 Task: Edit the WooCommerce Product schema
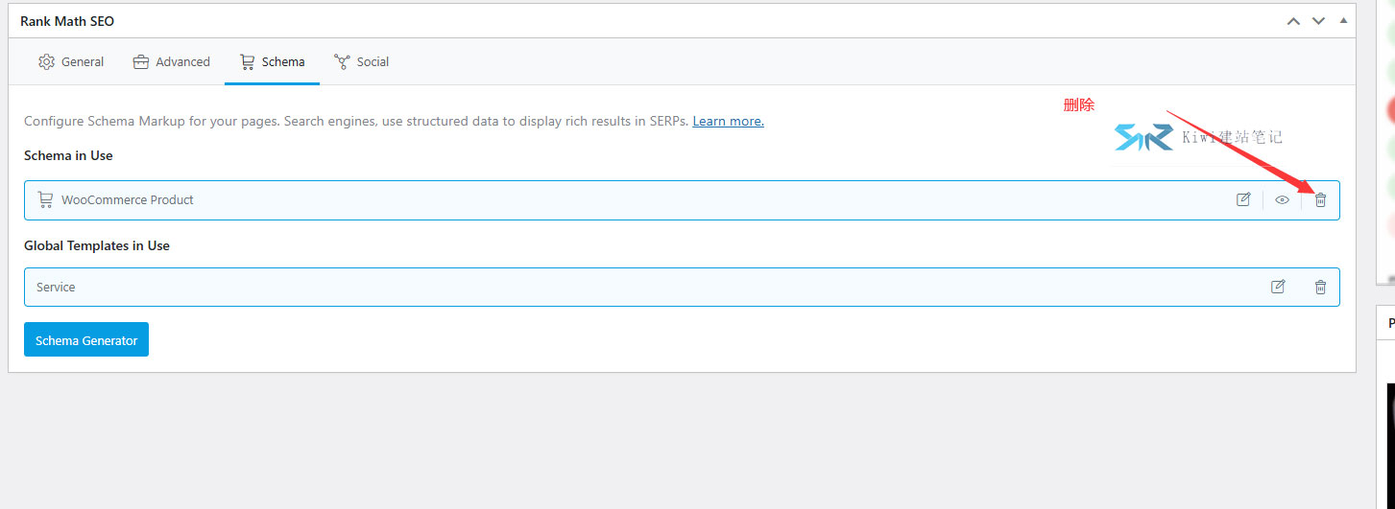(x=1243, y=199)
